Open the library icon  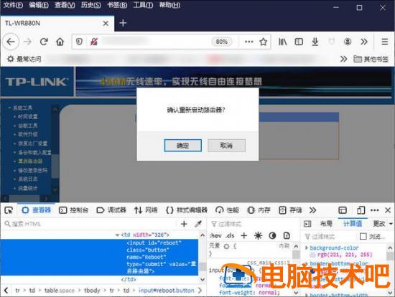point(282,42)
